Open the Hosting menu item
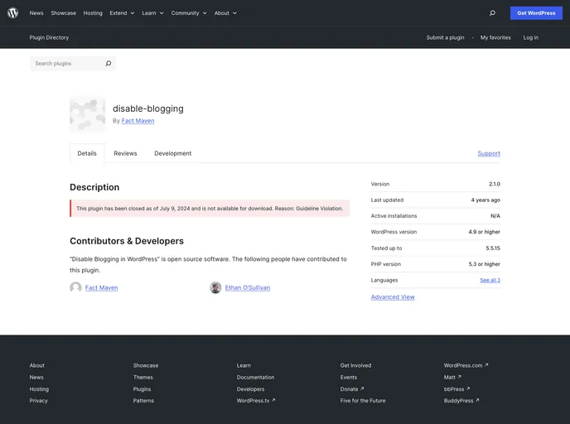The height and width of the screenshot is (424, 570). (93, 13)
